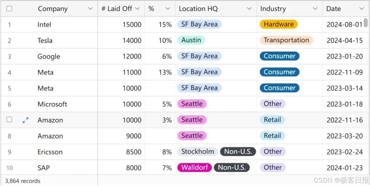The height and width of the screenshot is (186, 370).
Task: Click the Consumer tag in Google row
Action: click(x=280, y=56)
